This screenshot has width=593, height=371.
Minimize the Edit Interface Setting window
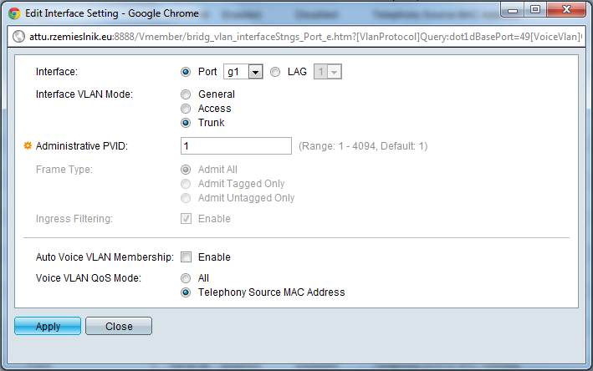coord(514,10)
